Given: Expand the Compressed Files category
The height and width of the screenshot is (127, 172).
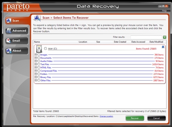Looking at the screenshot, I should (x=36, y=71).
